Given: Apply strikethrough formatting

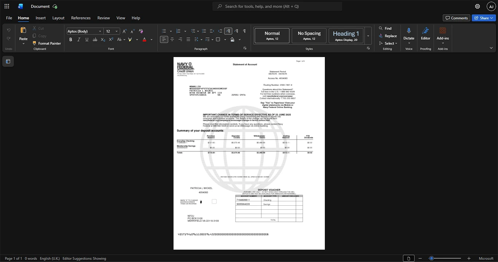Looking at the screenshot, I should click(x=95, y=39).
